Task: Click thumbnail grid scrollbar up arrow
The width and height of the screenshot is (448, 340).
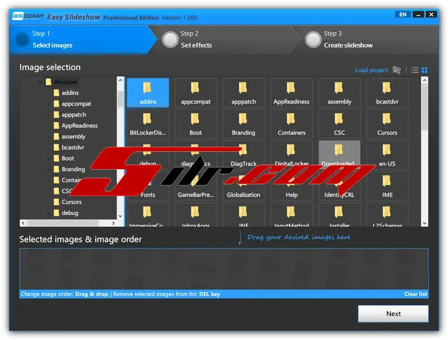Action: point(424,80)
